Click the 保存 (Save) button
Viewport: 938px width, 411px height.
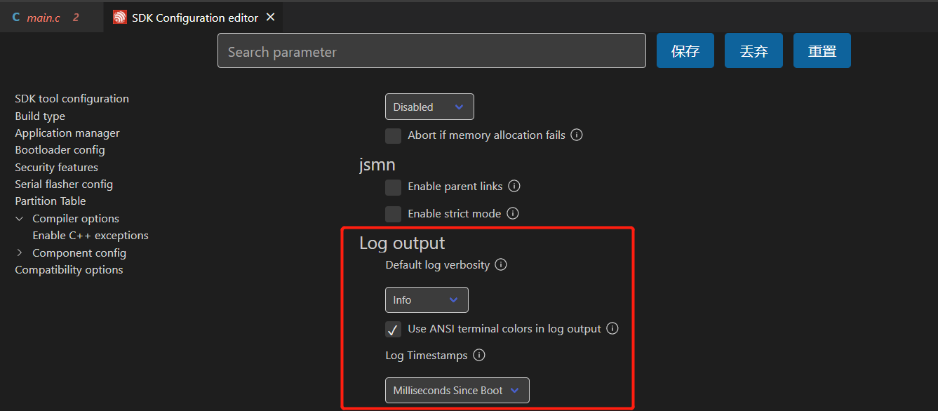685,50
